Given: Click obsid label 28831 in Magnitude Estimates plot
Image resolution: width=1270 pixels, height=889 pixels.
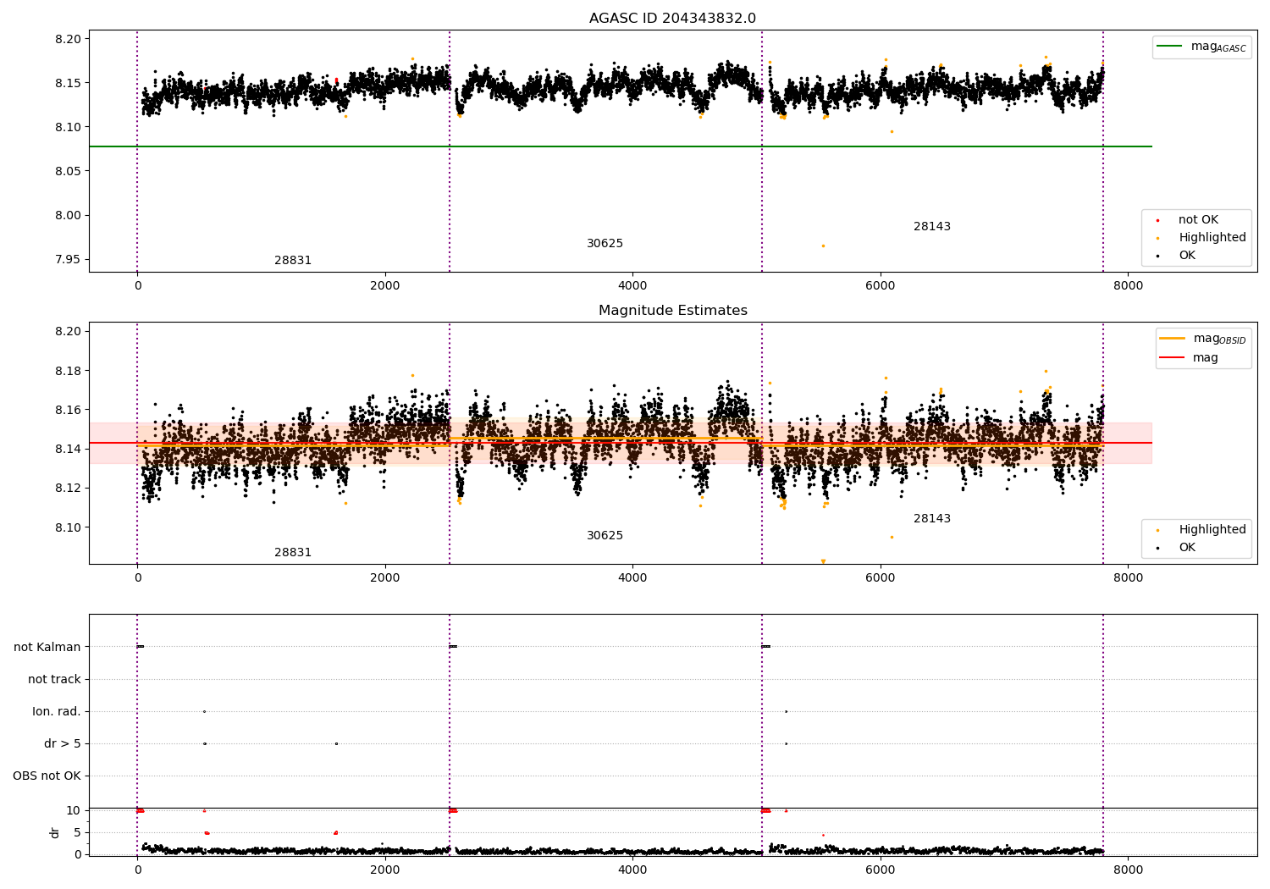Looking at the screenshot, I should [293, 553].
